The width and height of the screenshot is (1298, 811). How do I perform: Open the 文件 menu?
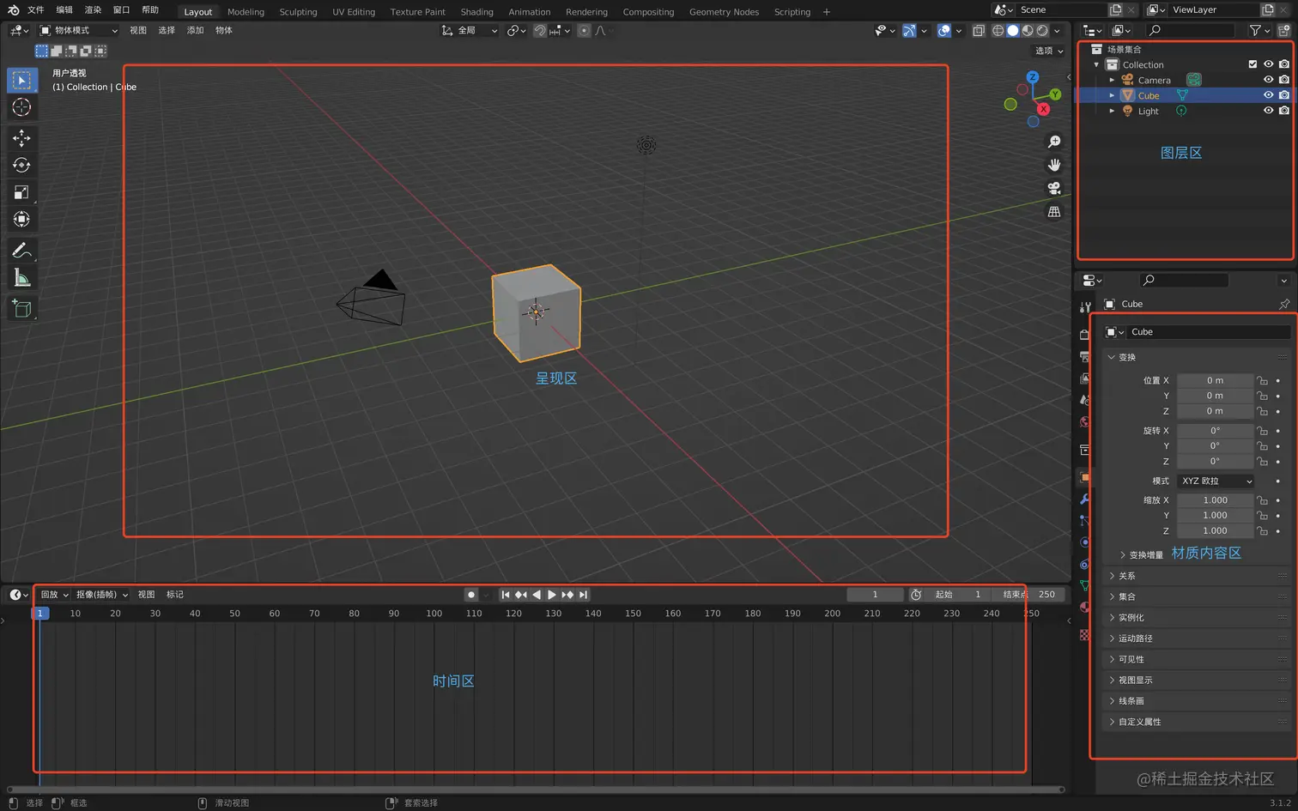coord(36,10)
